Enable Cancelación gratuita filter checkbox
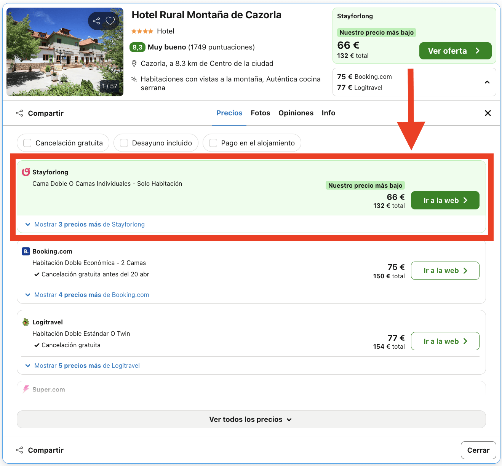Viewport: 502px width, 466px height. coord(27,143)
